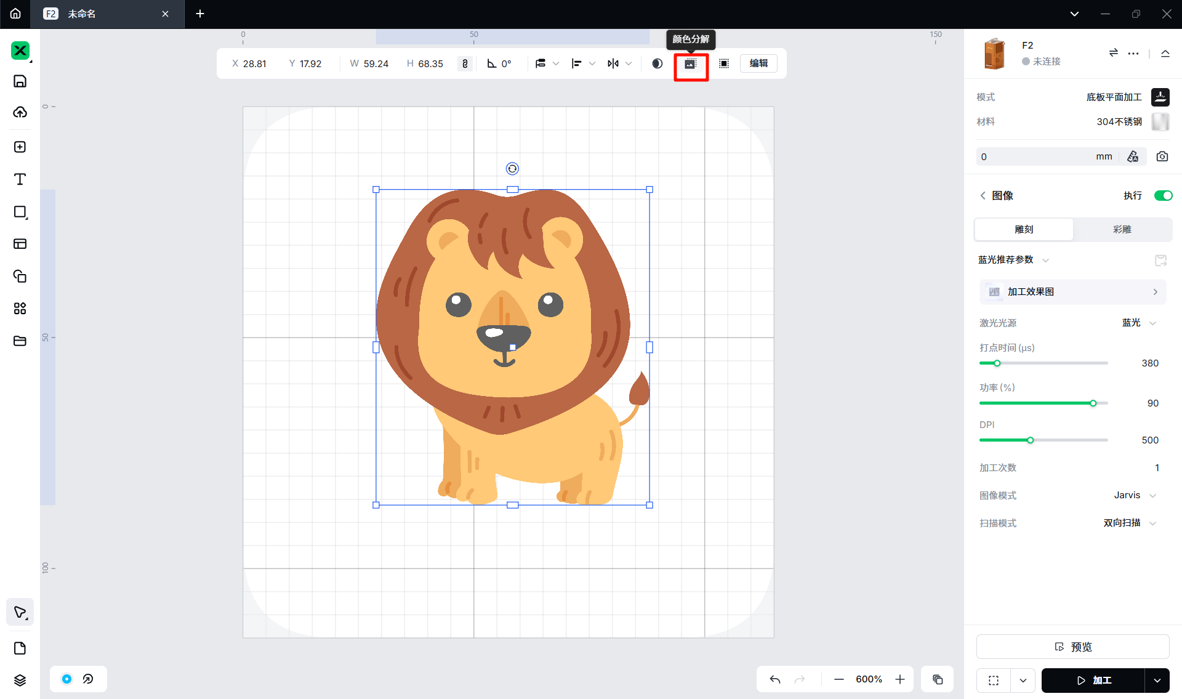Viewport: 1182px width, 699px height.
Task: Select the 雕刻 tab
Action: tap(1024, 229)
